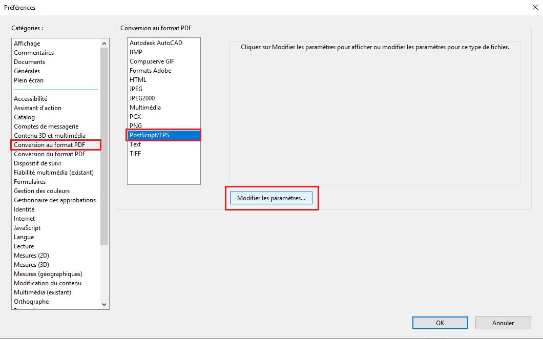Select Modification du contenu category
Viewport: 543px width, 339px height.
(48, 283)
